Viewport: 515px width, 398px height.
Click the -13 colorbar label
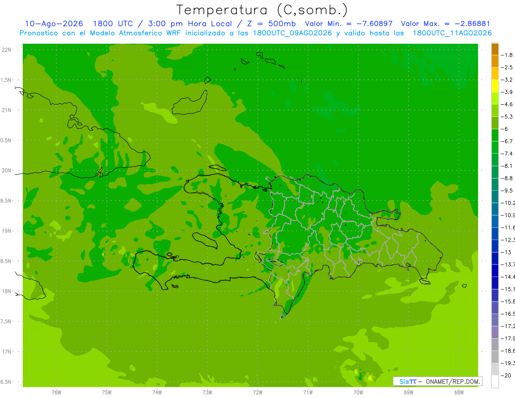coord(506,252)
